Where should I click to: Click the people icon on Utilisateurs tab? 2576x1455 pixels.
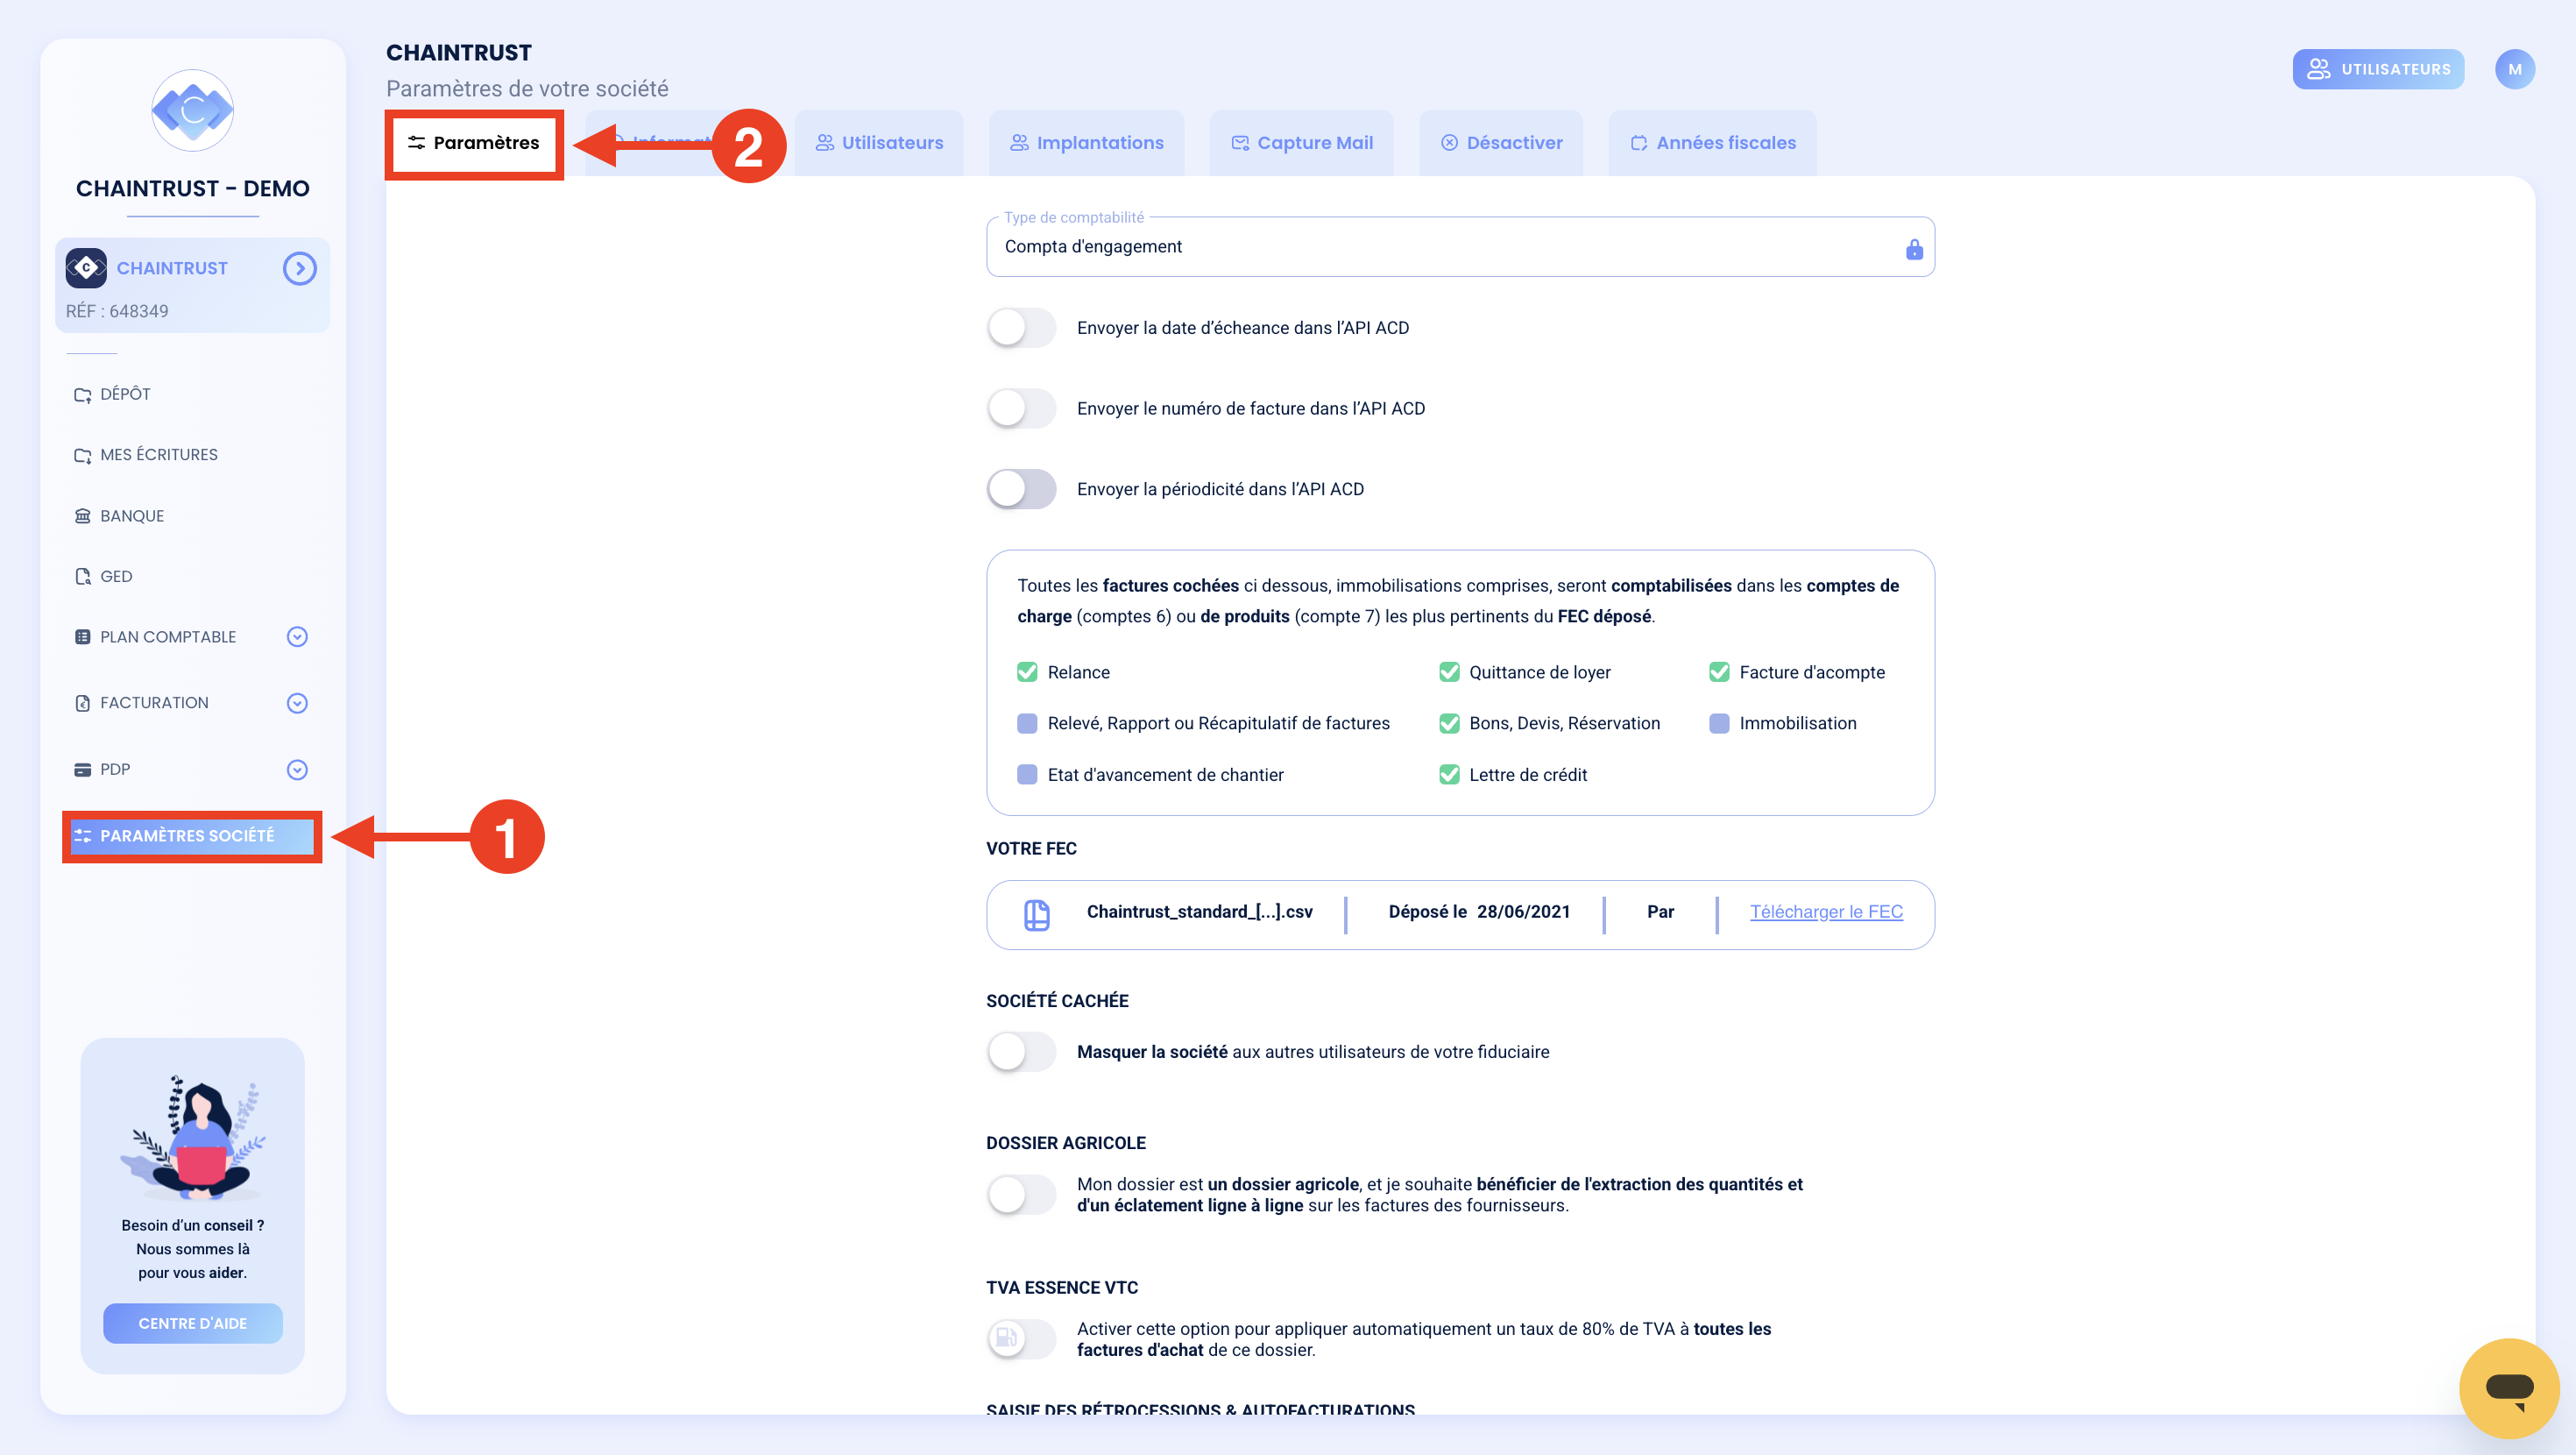(x=825, y=143)
